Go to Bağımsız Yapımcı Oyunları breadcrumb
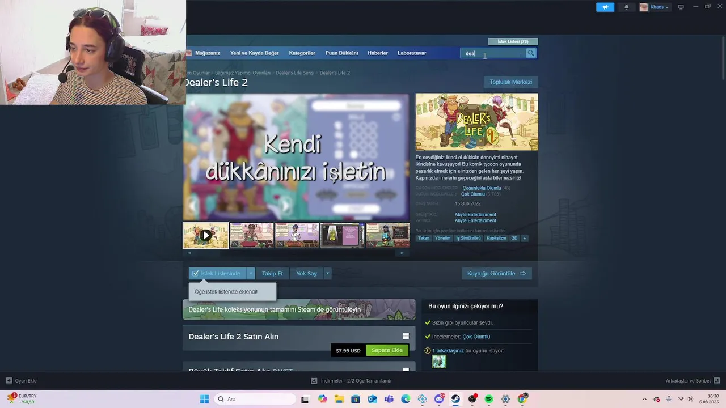 click(x=243, y=73)
